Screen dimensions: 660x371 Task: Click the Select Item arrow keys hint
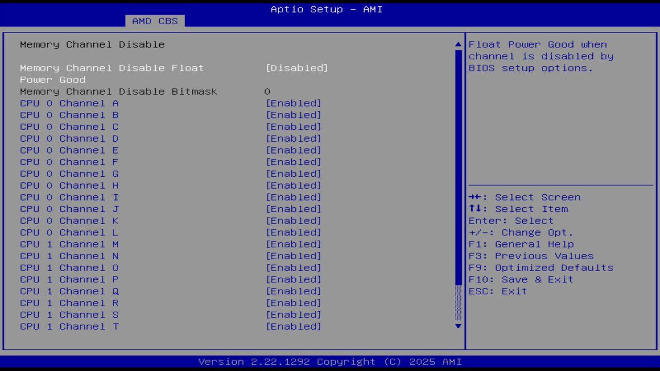click(x=518, y=209)
